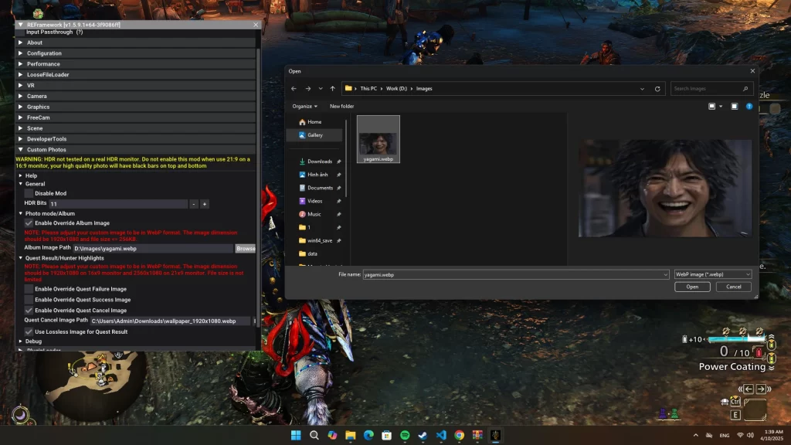Open the File name history dropdown
This screenshot has height=445, width=791.
665,274
